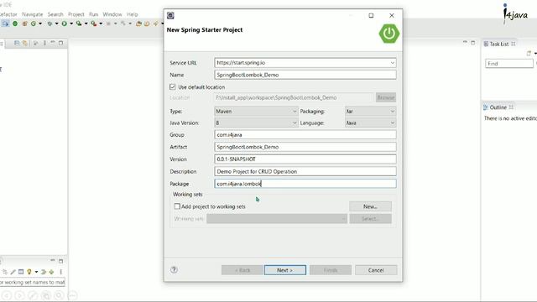The width and height of the screenshot is (537, 302).
Task: Click the Cancel button in dialog
Action: point(376,270)
